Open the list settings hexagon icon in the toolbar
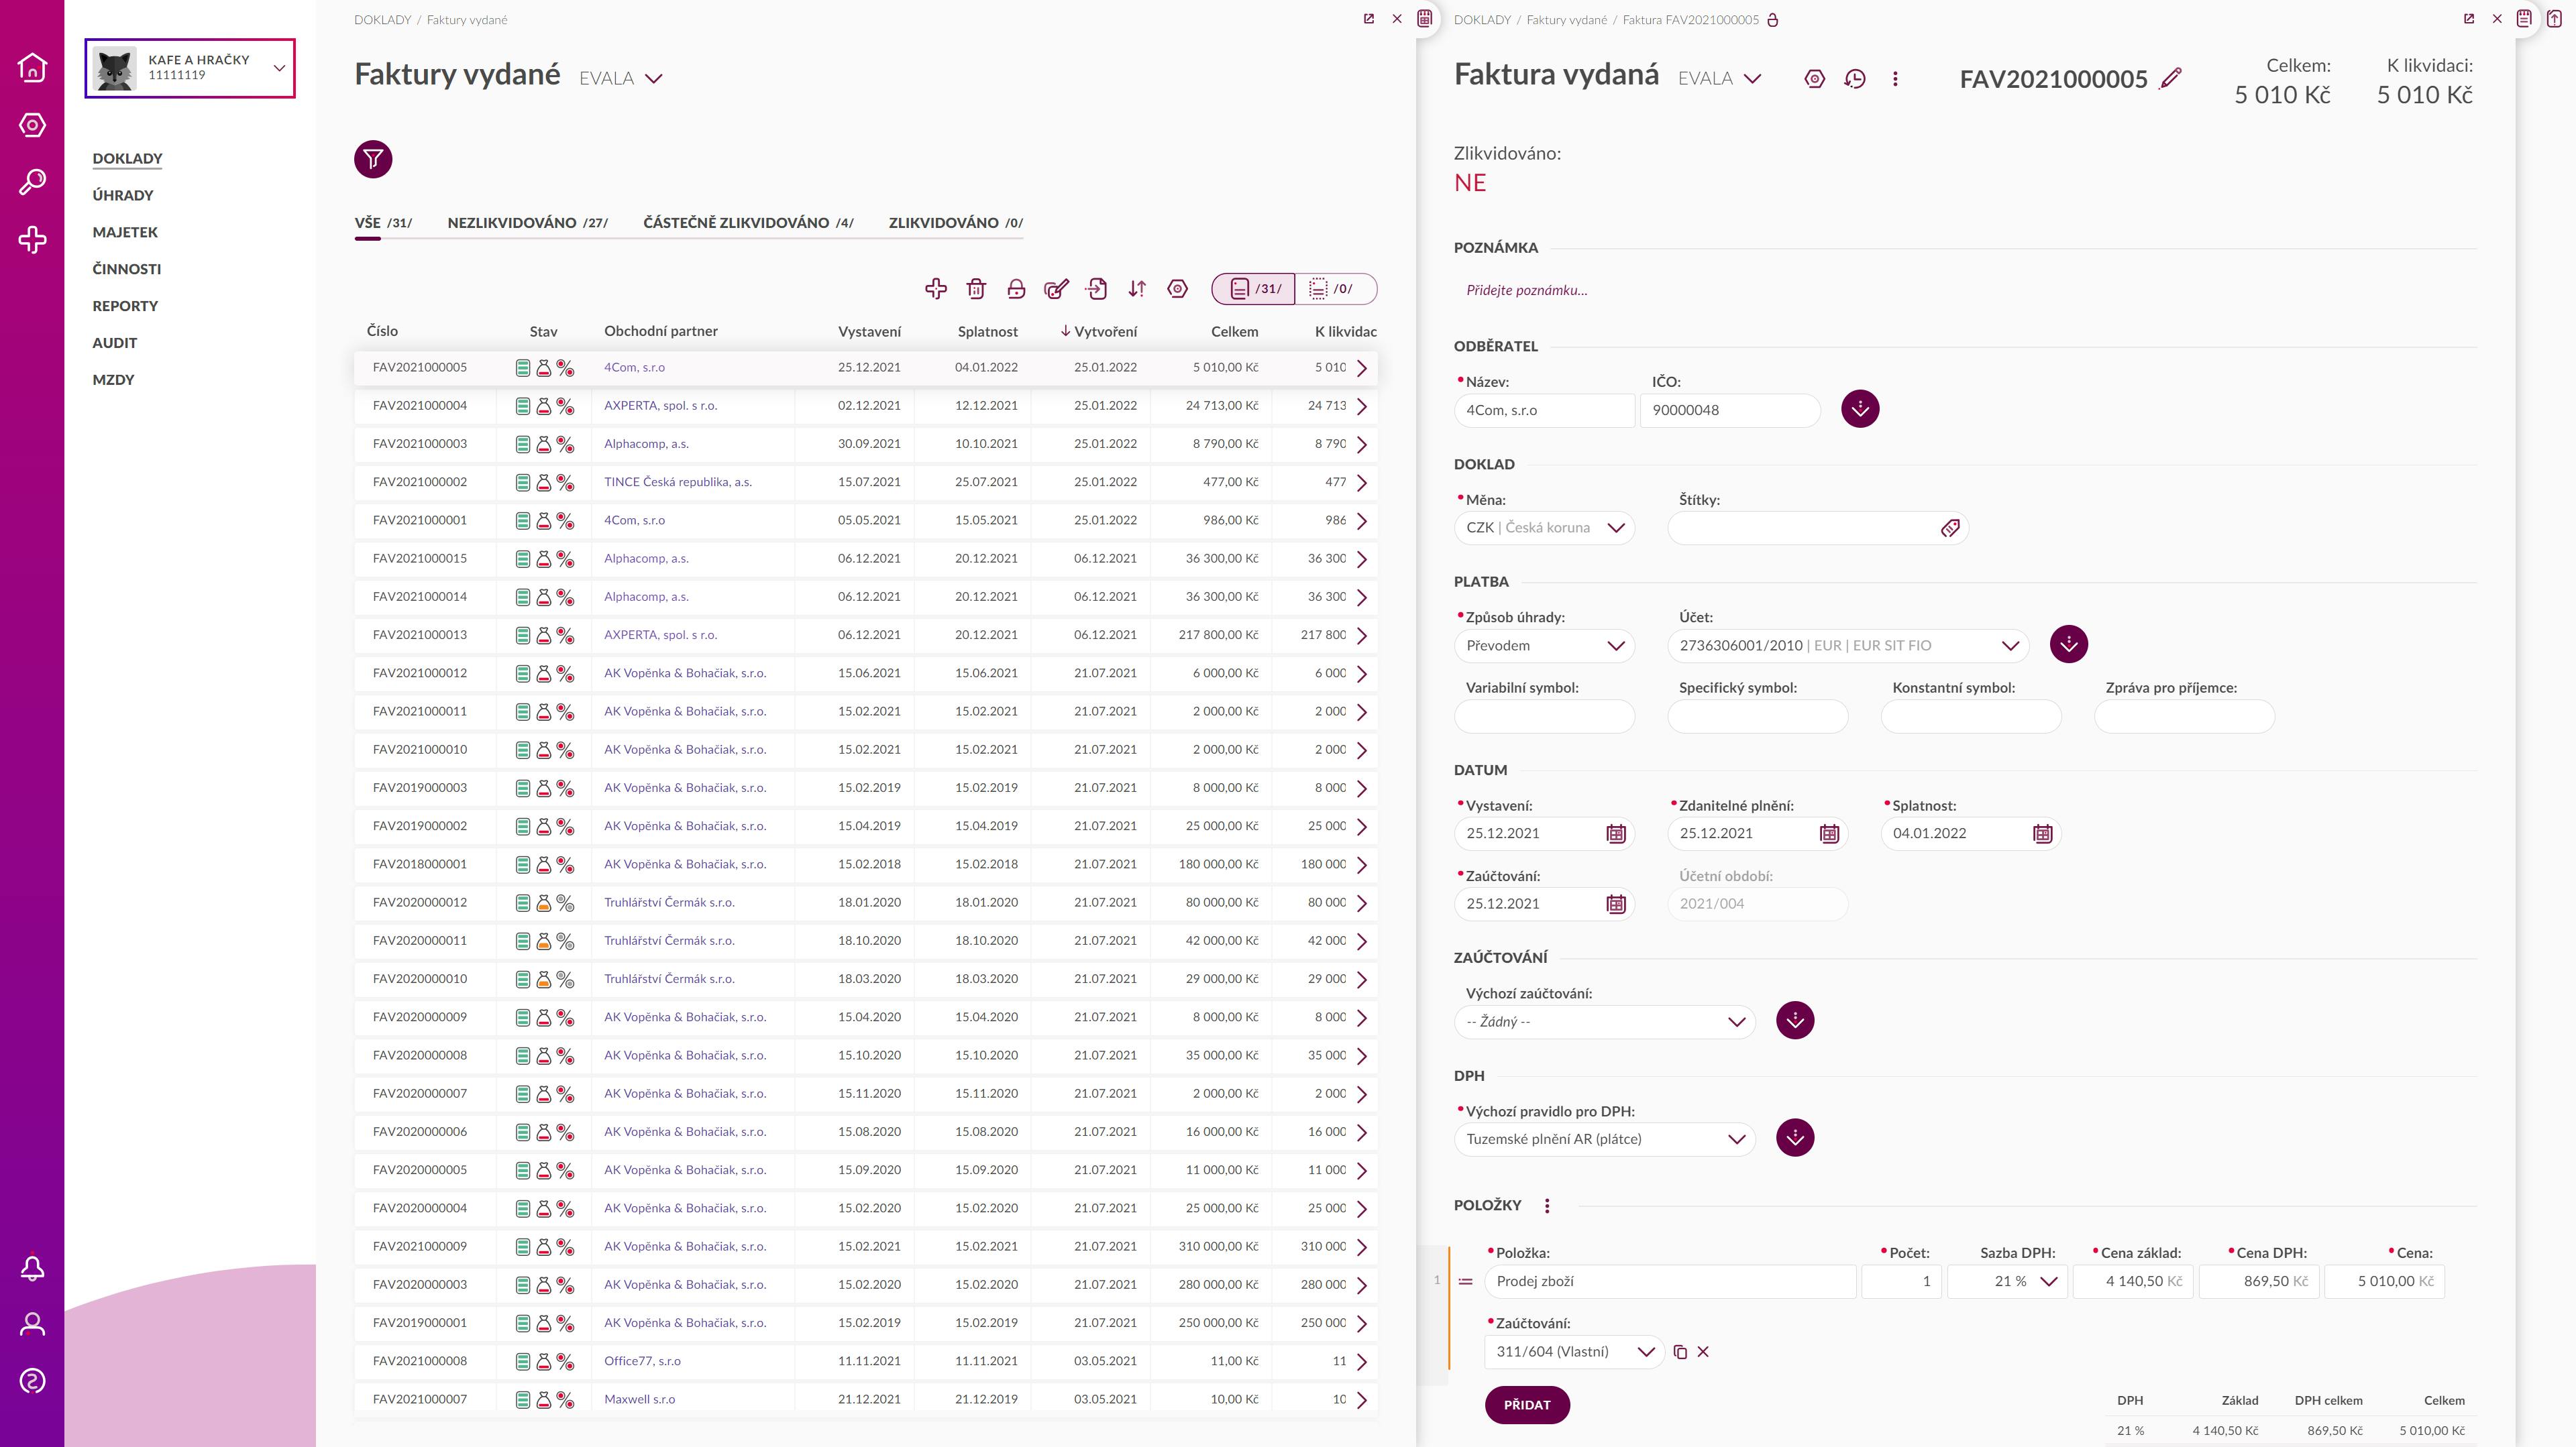The image size is (2576, 1447). click(1178, 289)
